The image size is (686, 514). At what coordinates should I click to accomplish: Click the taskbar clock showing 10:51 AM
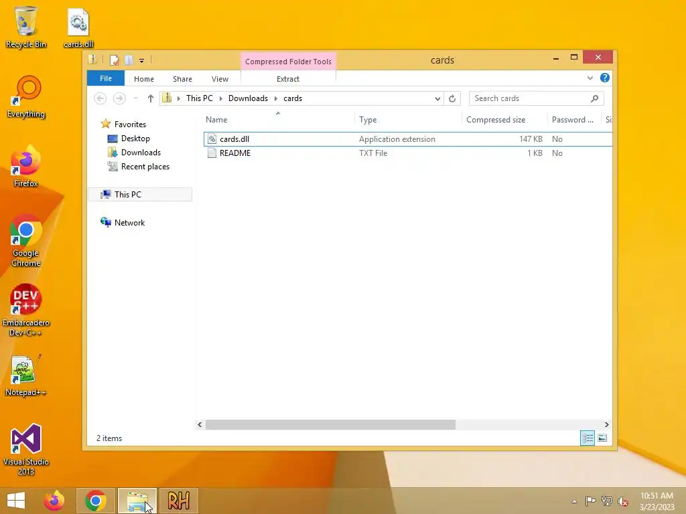click(x=657, y=501)
